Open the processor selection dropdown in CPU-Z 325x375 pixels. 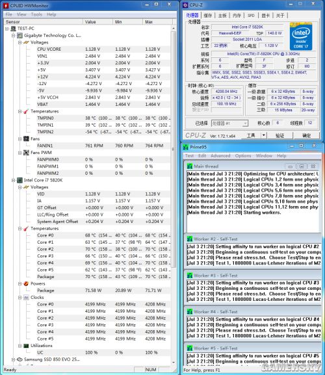tap(229, 123)
